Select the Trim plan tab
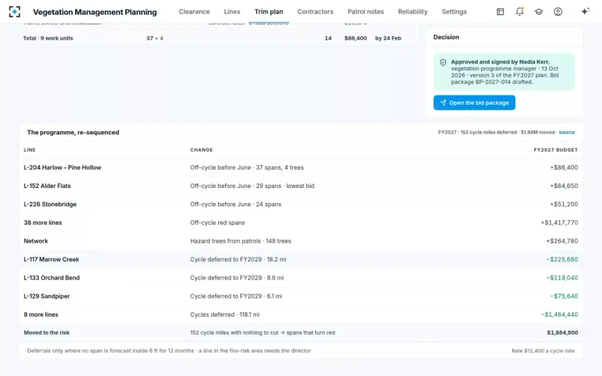Image resolution: width=602 pixels, height=376 pixels. tap(269, 12)
